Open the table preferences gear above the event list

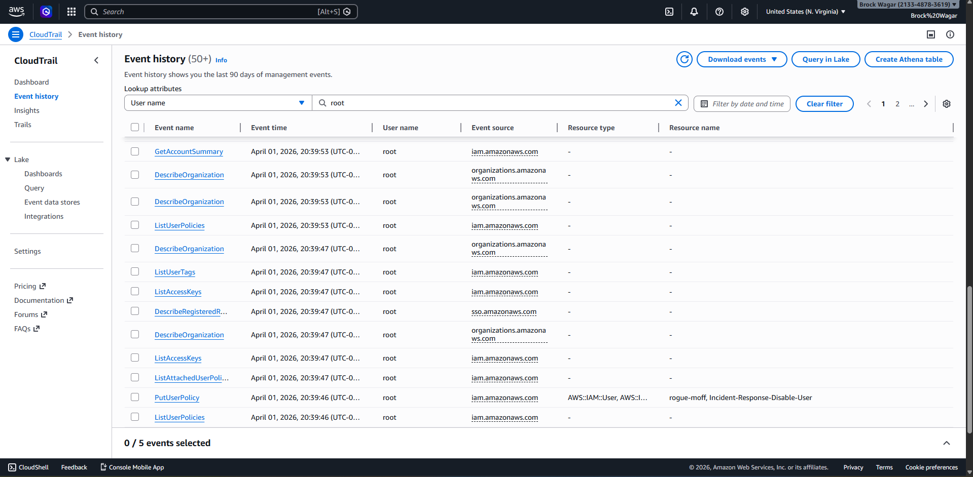coord(946,103)
